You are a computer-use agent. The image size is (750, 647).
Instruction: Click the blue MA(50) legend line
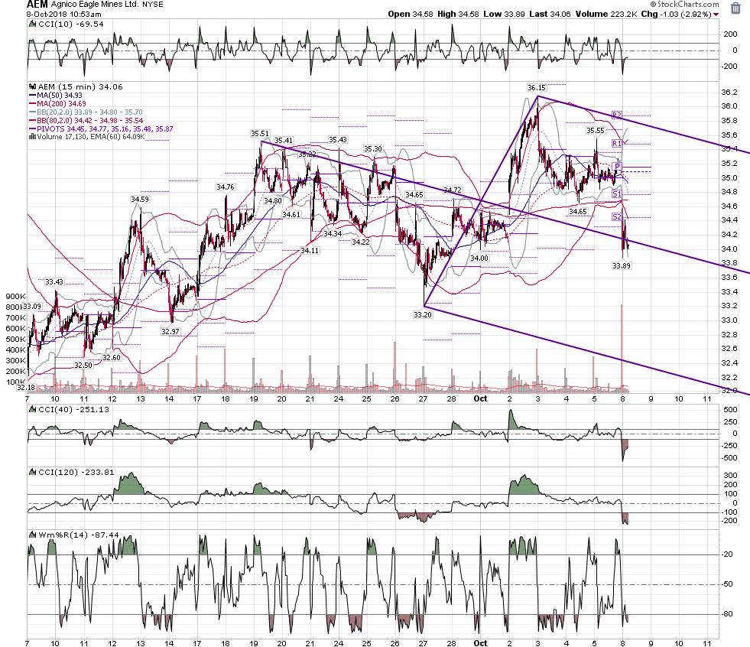tap(33, 96)
